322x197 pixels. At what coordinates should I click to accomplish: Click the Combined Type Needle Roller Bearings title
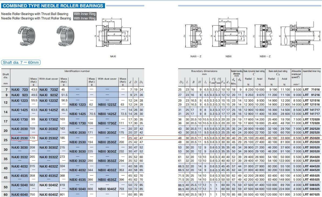point(54,6)
